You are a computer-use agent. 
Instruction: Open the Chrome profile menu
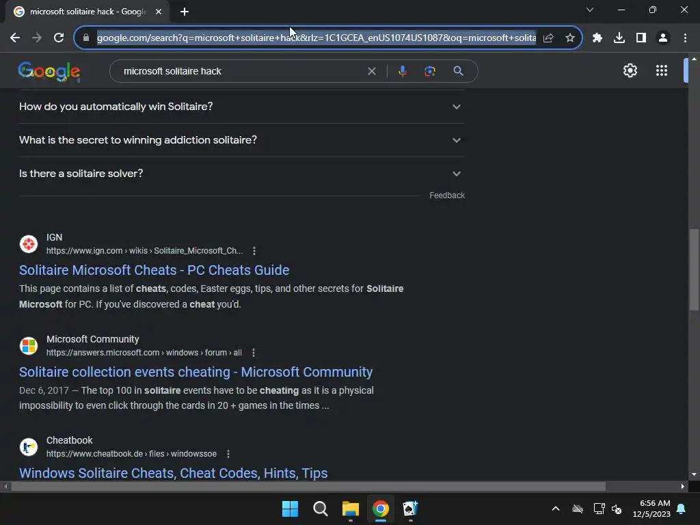tap(663, 38)
